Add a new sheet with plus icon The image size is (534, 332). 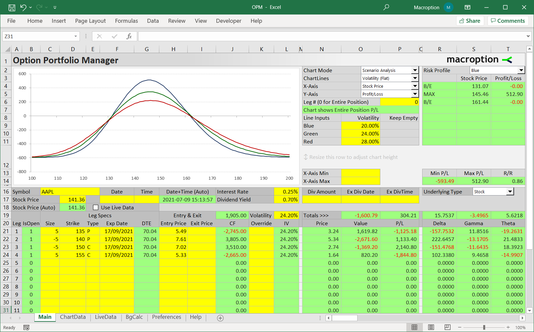pos(220,318)
